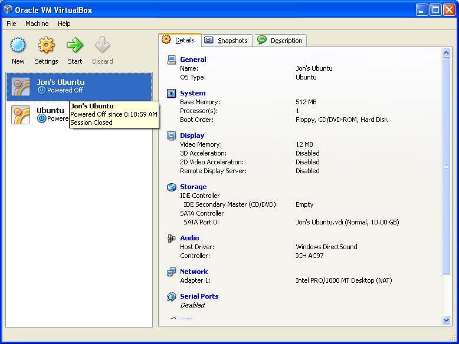Click the 12 MB video memory value

click(304, 144)
